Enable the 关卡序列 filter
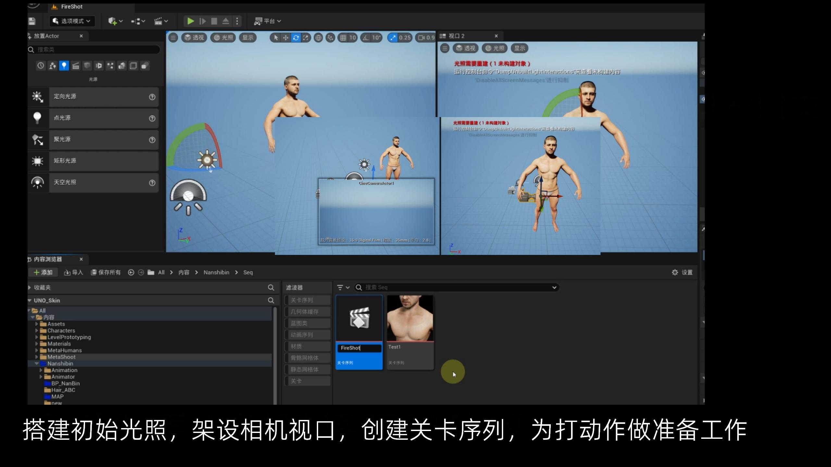 point(308,300)
